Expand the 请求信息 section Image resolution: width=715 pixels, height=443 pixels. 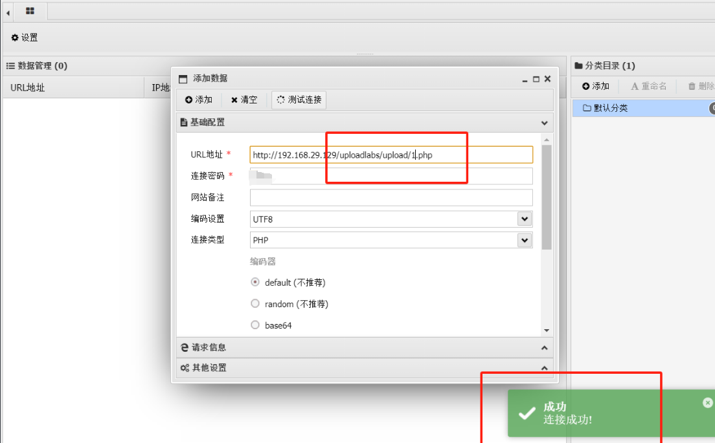pos(365,347)
